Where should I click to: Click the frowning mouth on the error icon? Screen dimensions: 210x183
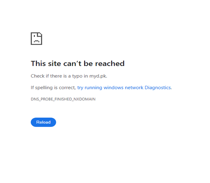pos(36,41)
